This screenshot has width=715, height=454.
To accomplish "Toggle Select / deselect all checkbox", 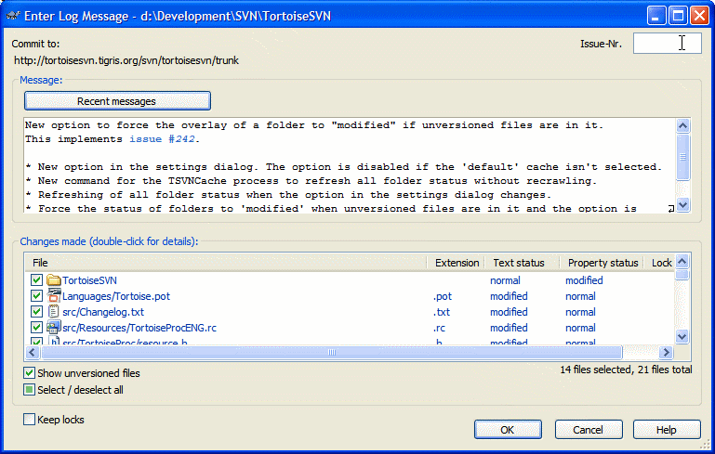I will point(30,390).
